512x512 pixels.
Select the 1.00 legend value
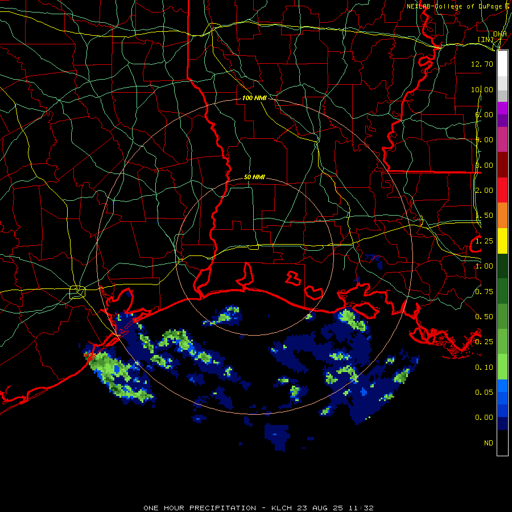click(484, 266)
